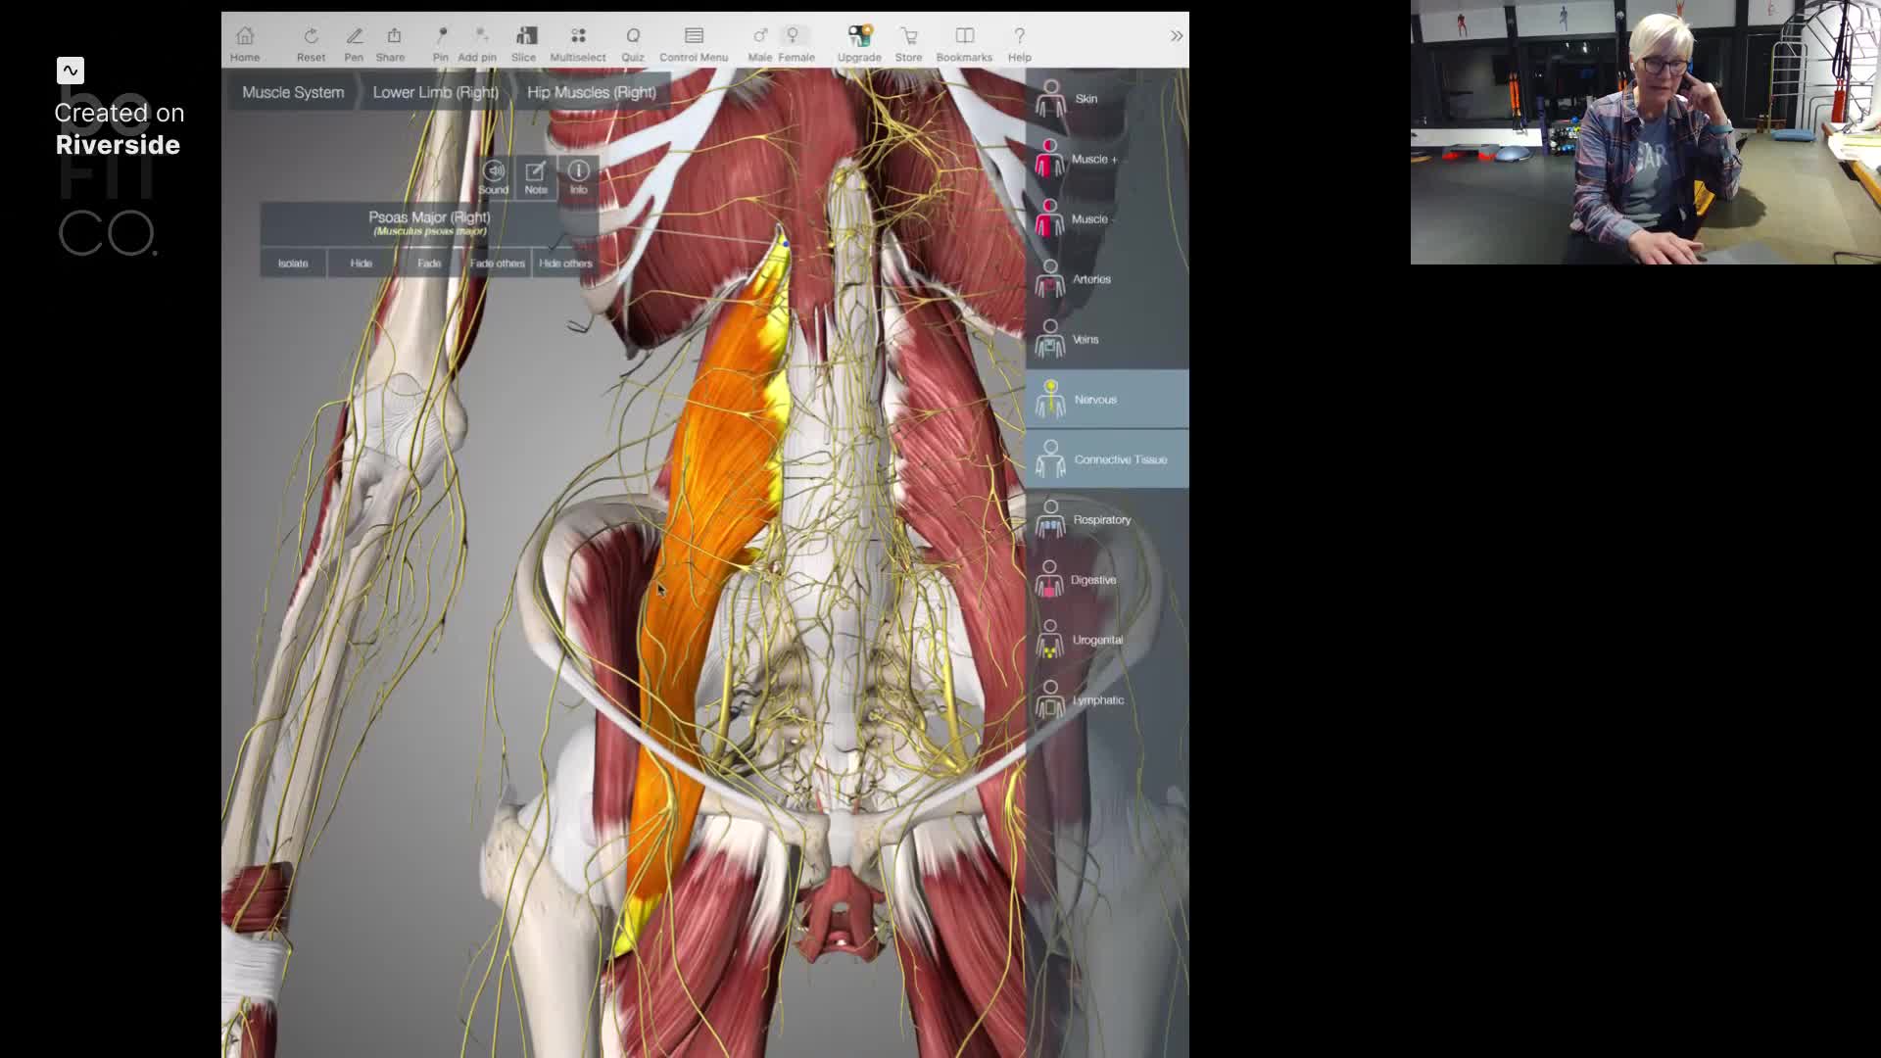The width and height of the screenshot is (1881, 1058).
Task: Click the Add pin icon
Action: coord(477,43)
